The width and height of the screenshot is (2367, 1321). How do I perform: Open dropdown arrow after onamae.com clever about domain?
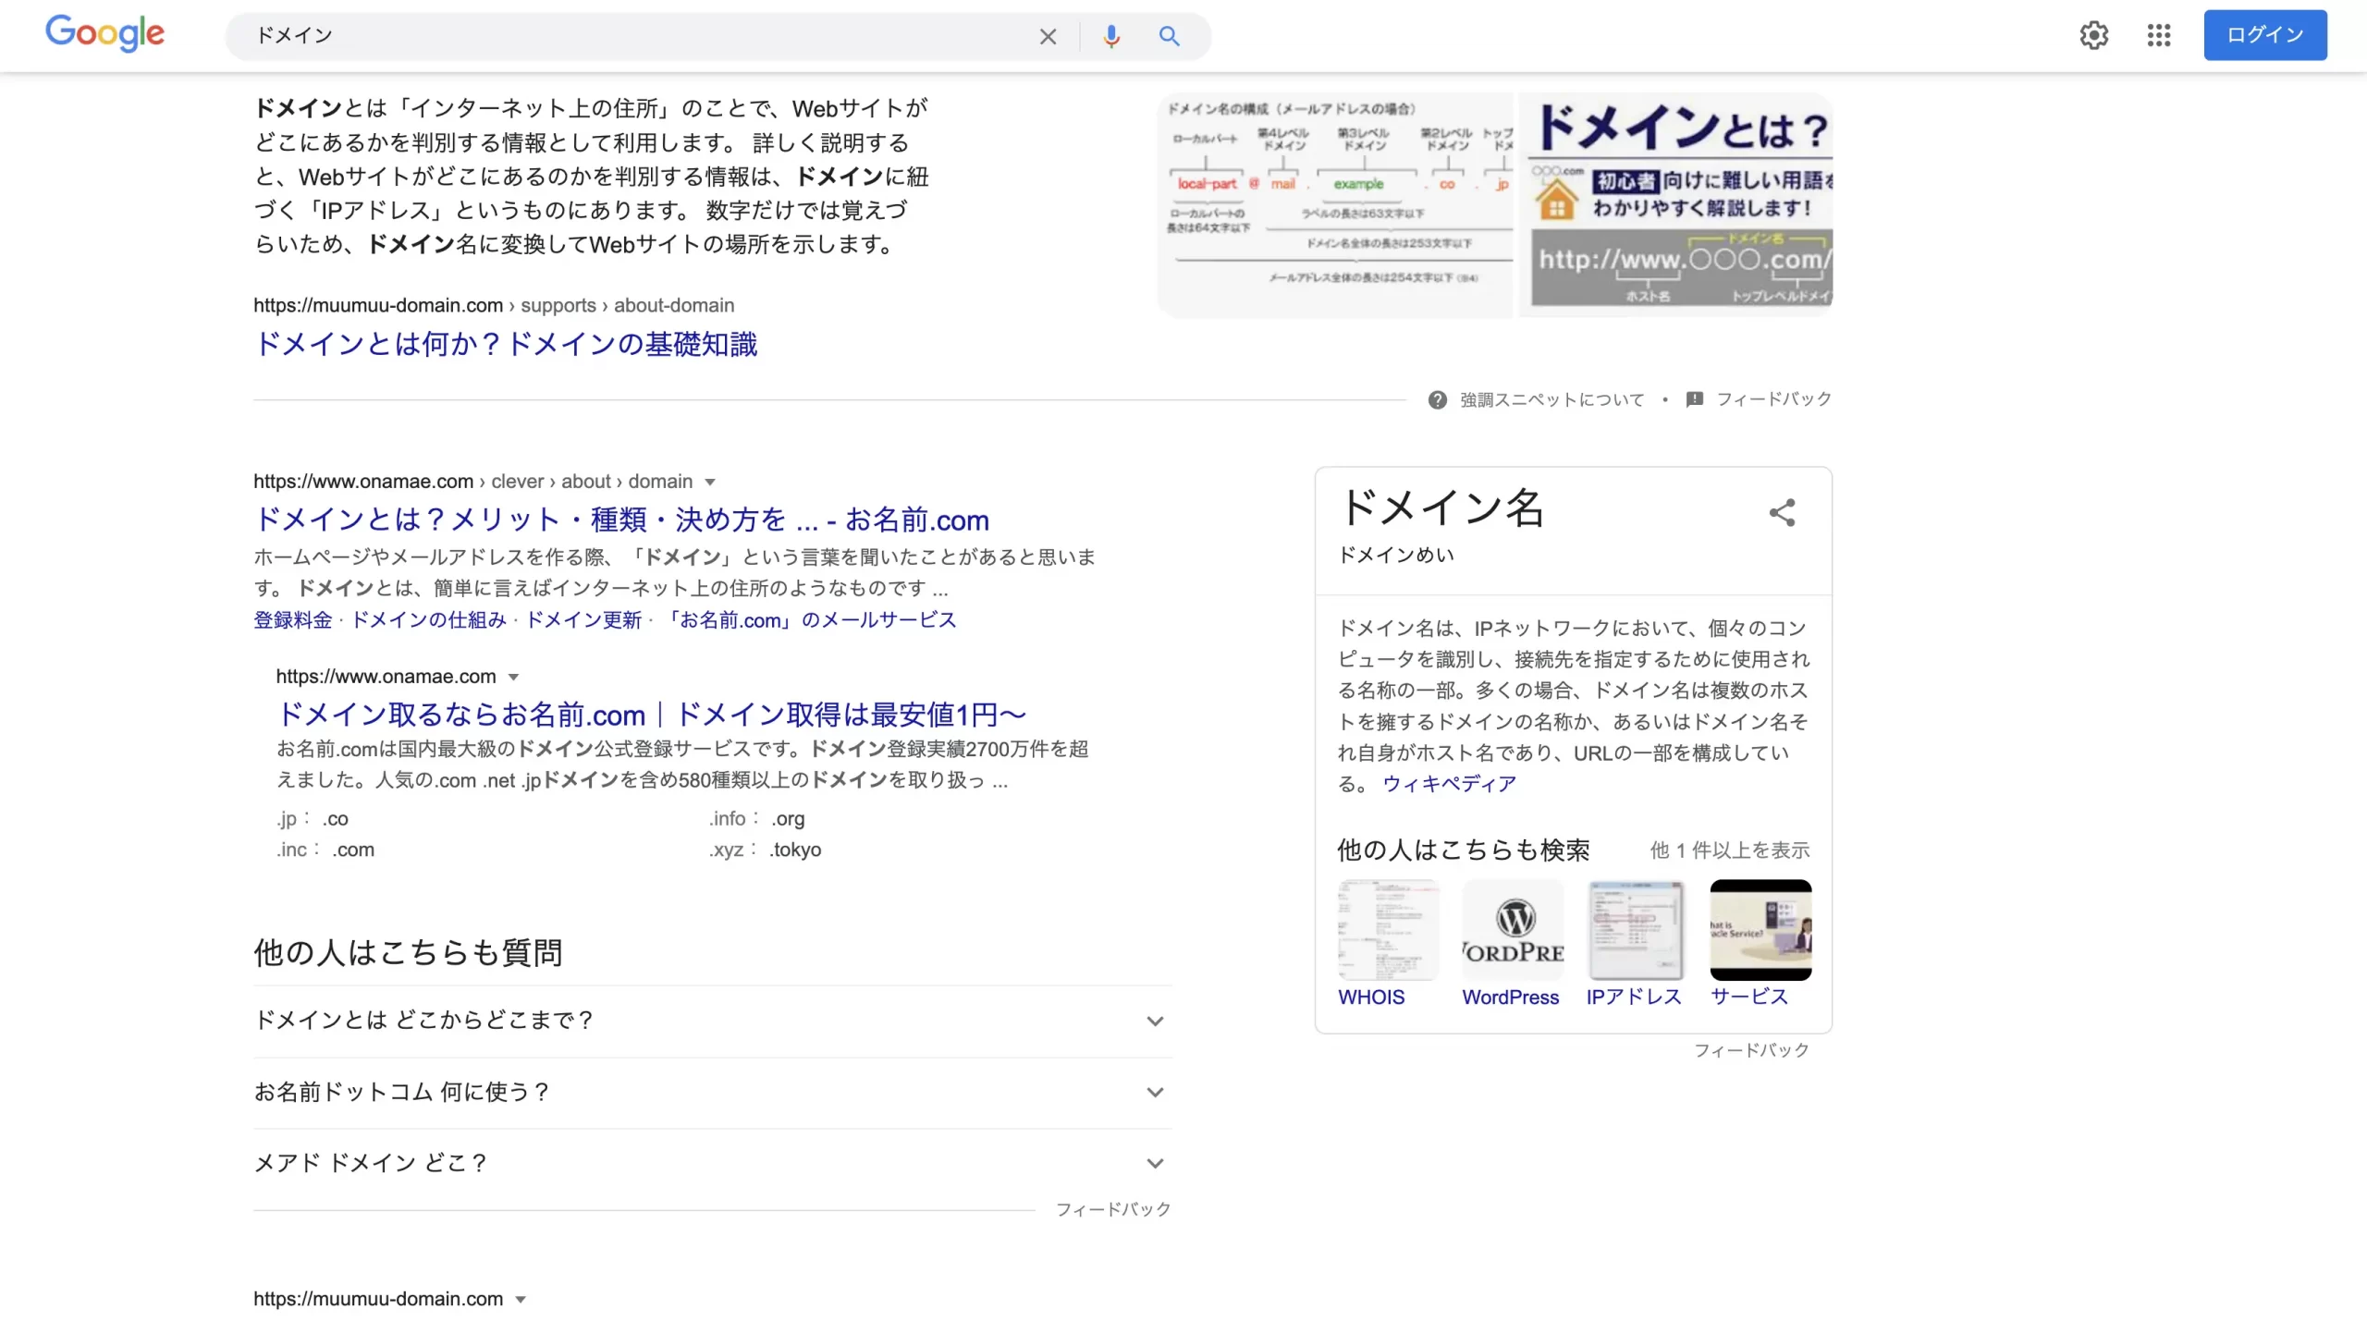tap(710, 482)
